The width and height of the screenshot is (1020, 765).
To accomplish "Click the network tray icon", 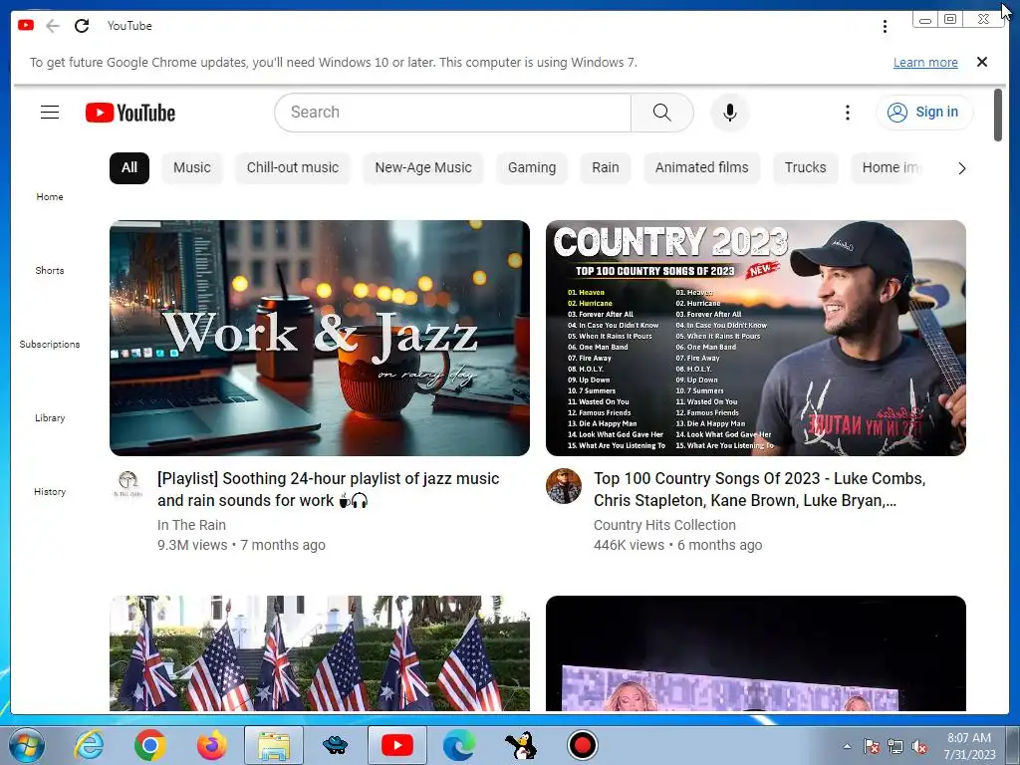I will point(895,747).
